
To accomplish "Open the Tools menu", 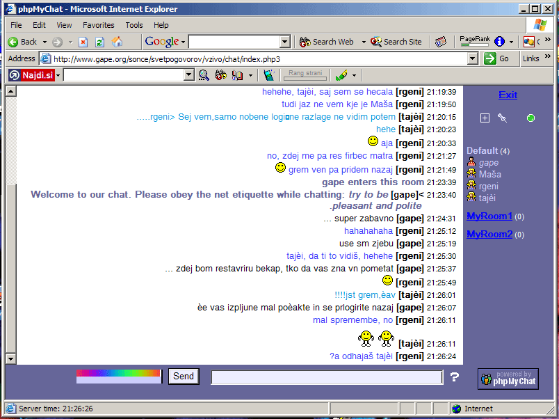I will (134, 25).
